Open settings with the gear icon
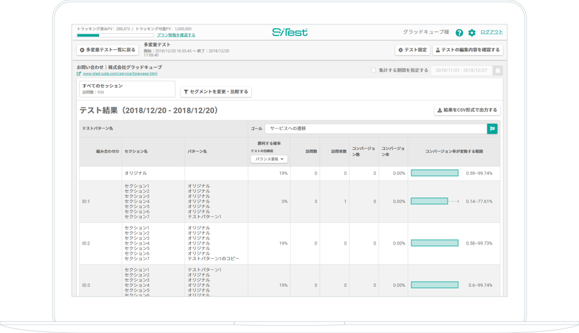 point(472,33)
